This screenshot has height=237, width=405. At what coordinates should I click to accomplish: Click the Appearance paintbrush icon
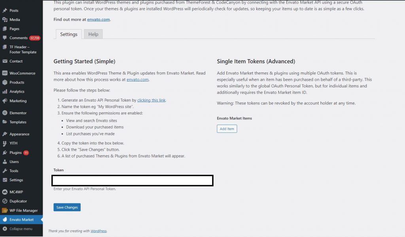coord(5,134)
